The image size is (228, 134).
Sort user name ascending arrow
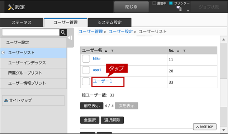point(106,51)
